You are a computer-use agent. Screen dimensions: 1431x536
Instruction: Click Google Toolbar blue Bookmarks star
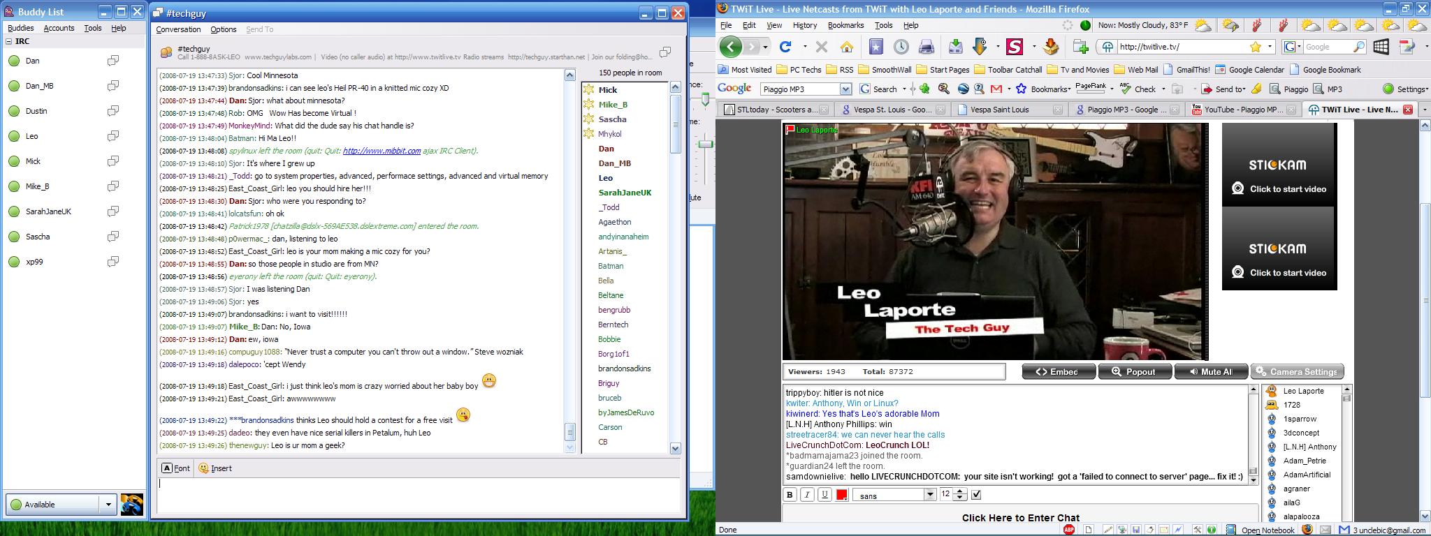(x=1022, y=89)
